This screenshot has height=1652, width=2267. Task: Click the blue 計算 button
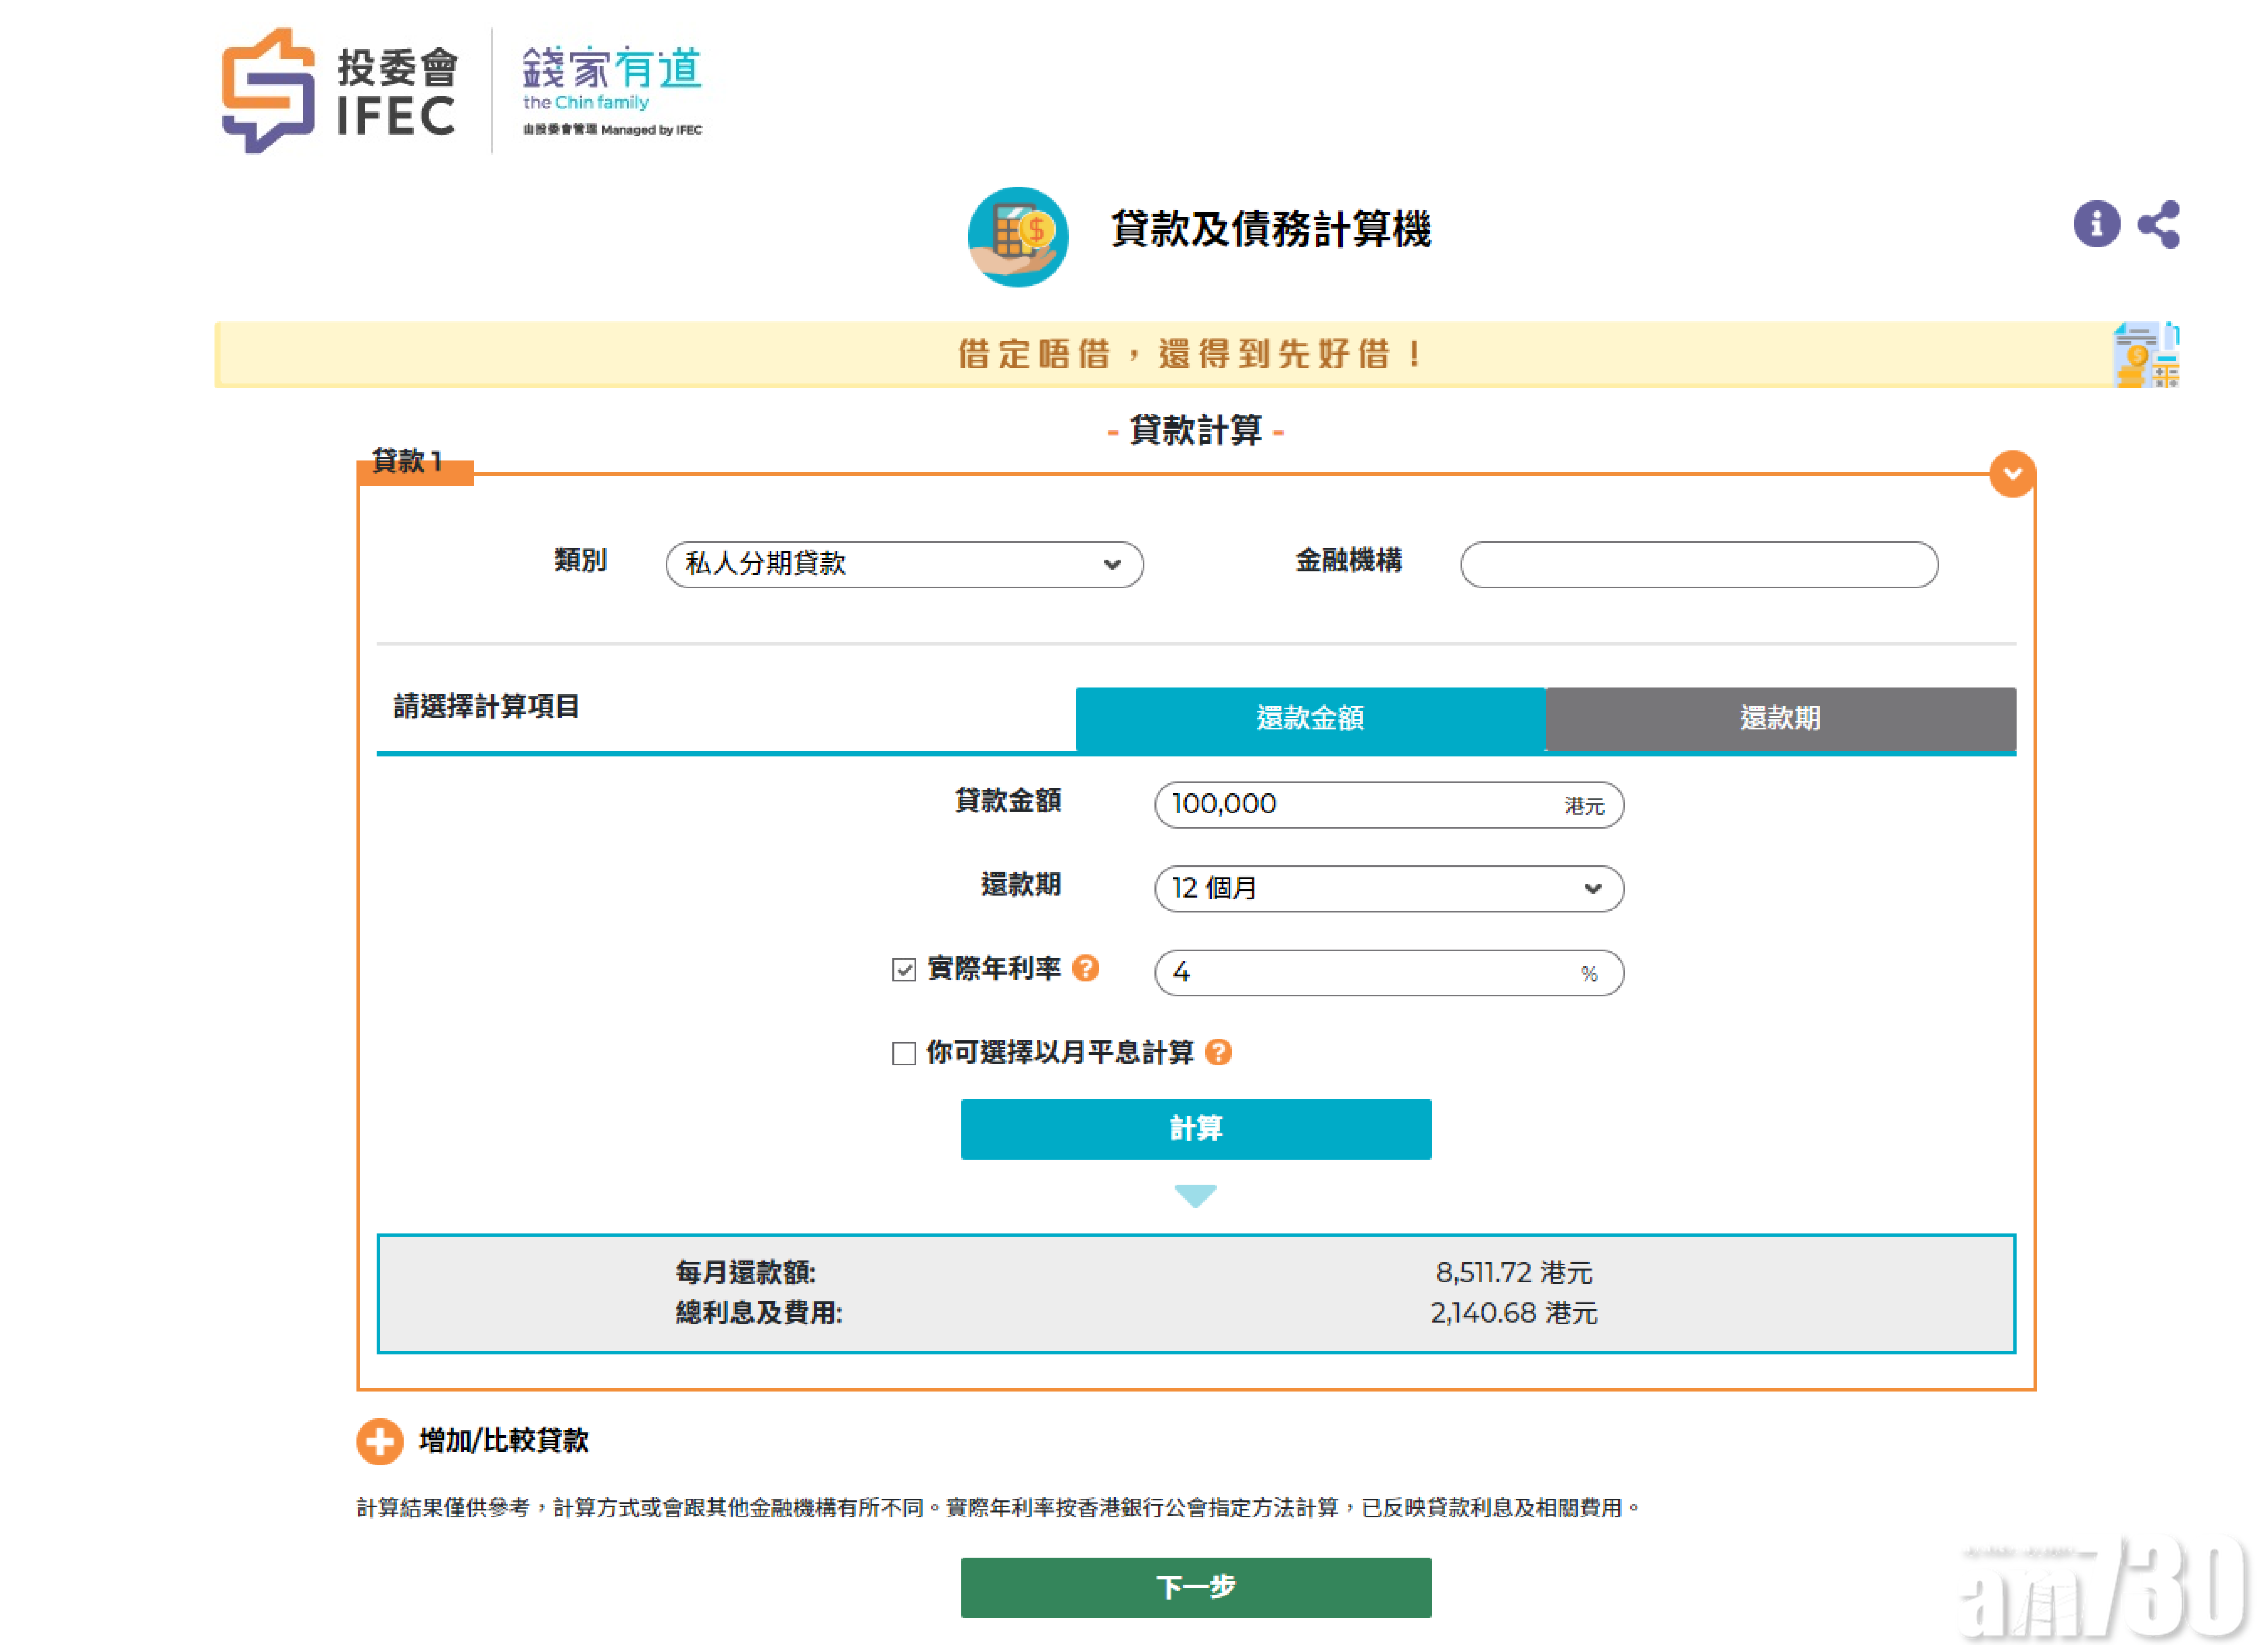tap(1196, 1129)
